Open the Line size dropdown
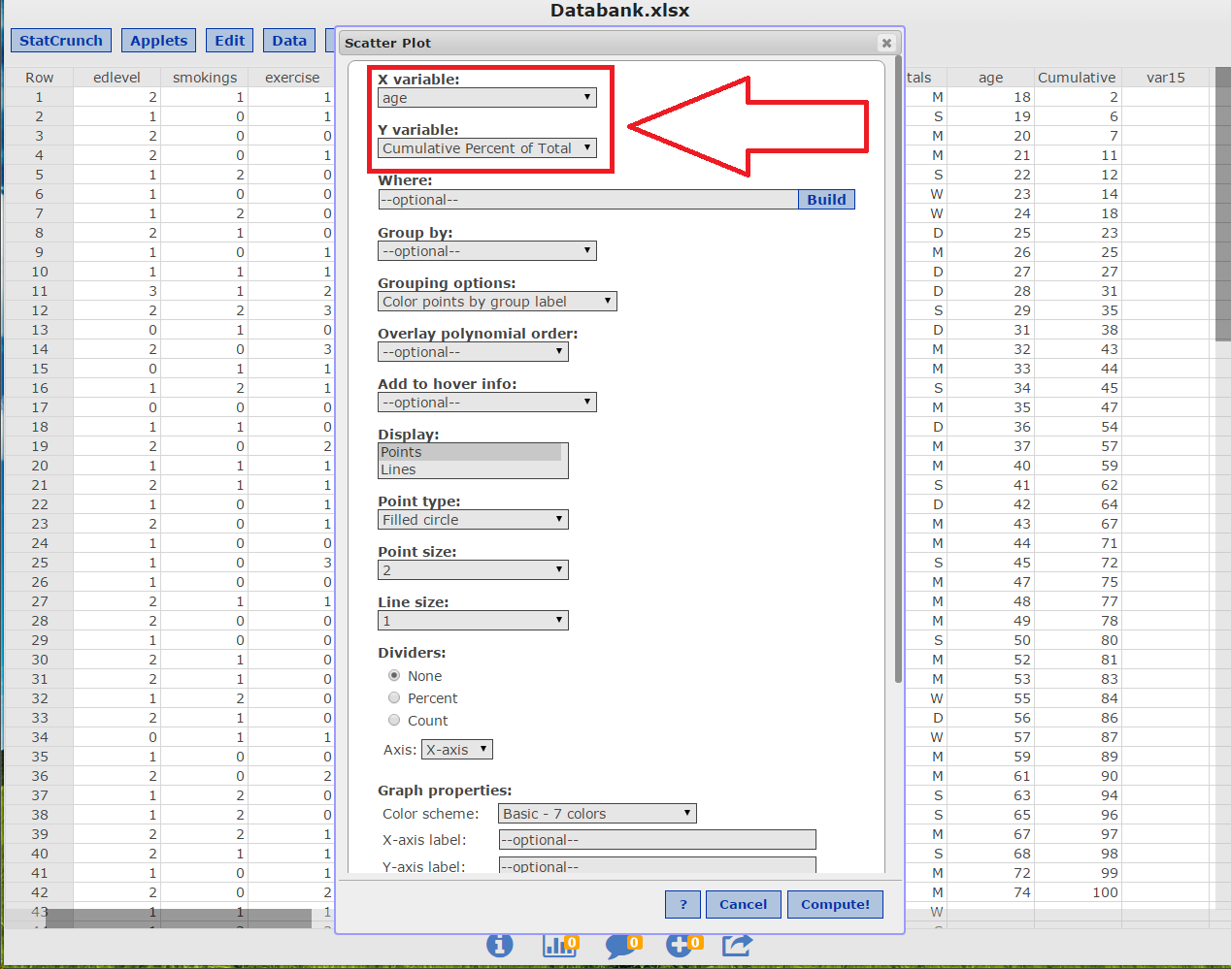The height and width of the screenshot is (969, 1231). 473,621
